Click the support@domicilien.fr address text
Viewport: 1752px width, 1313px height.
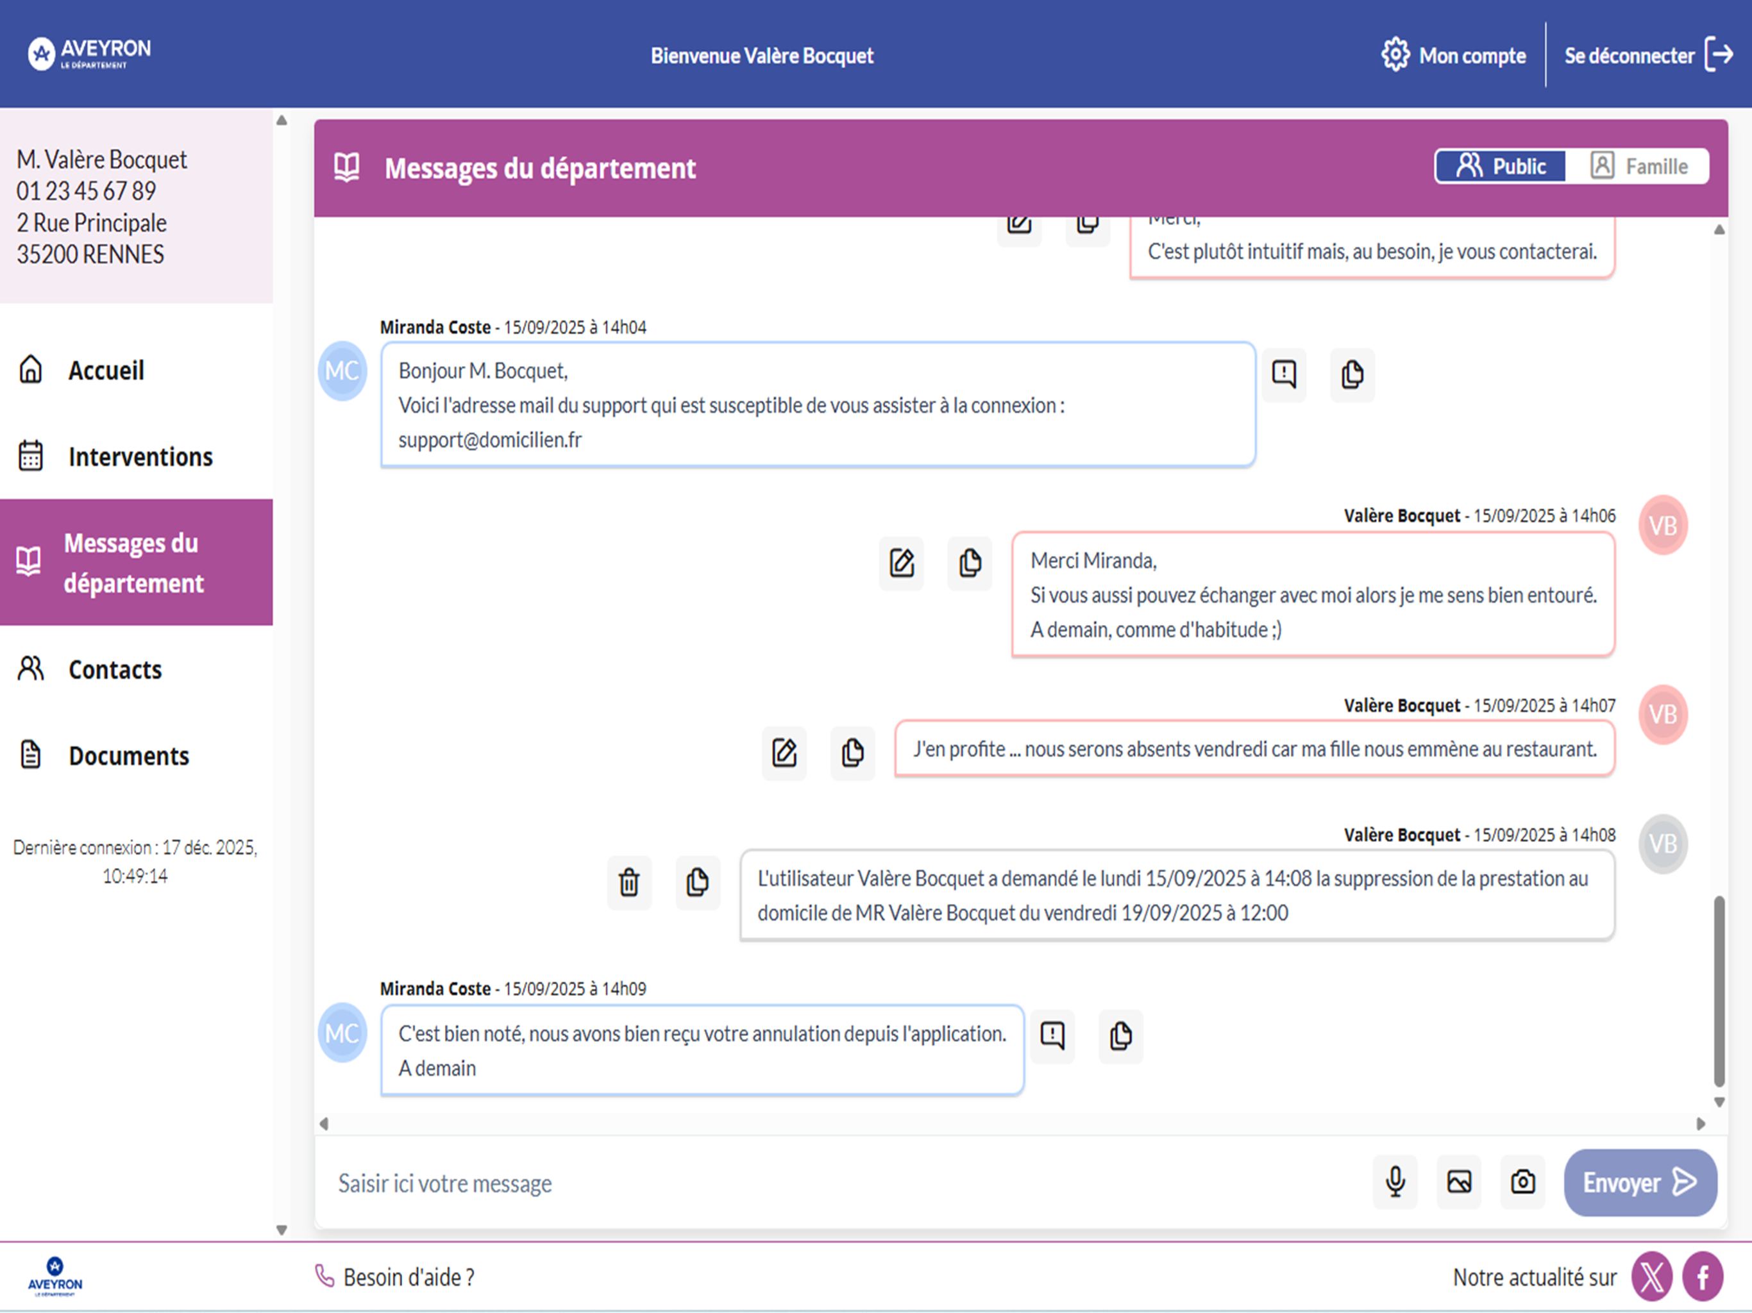pyautogui.click(x=489, y=440)
